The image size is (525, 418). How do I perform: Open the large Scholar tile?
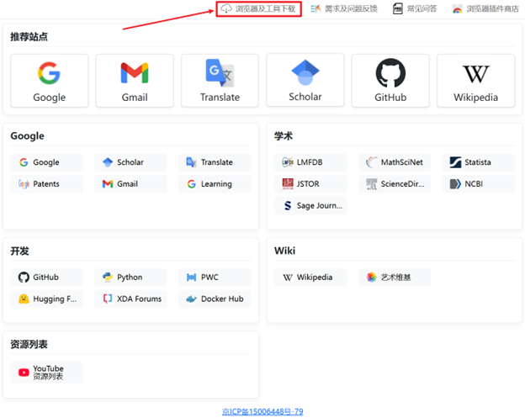305,81
